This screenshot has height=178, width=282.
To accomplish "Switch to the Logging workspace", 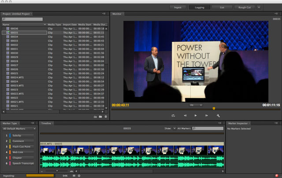I will (x=200, y=7).
